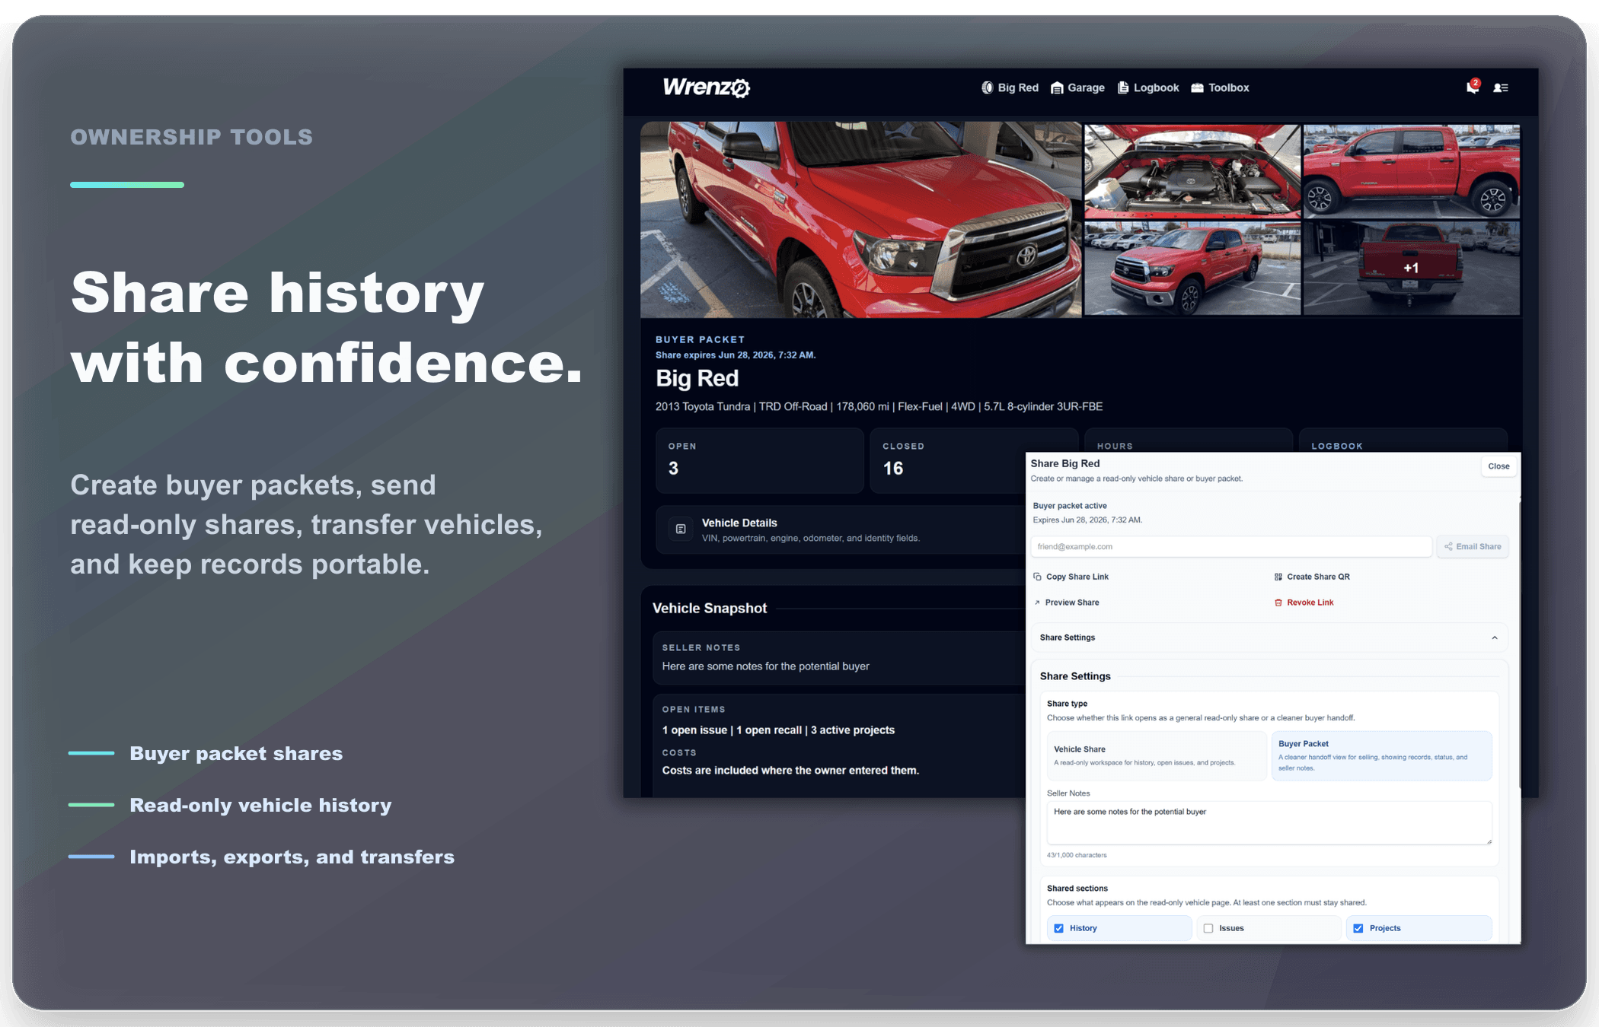Click the friend@example.com email field

[1231, 546]
